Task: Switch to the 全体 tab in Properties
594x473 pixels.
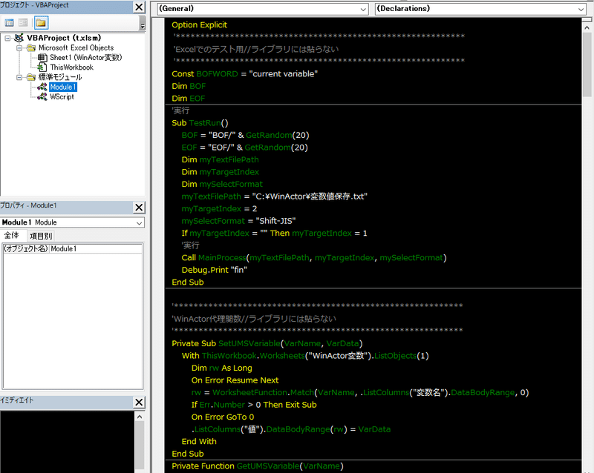Action: tap(10, 234)
